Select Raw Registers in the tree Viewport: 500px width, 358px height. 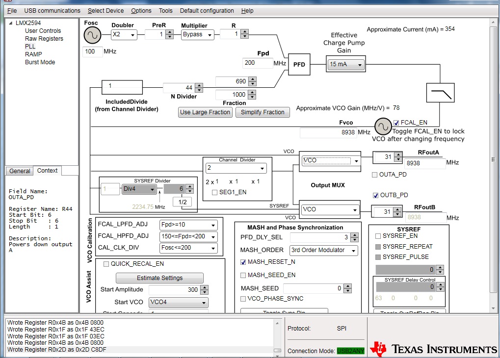coord(44,39)
